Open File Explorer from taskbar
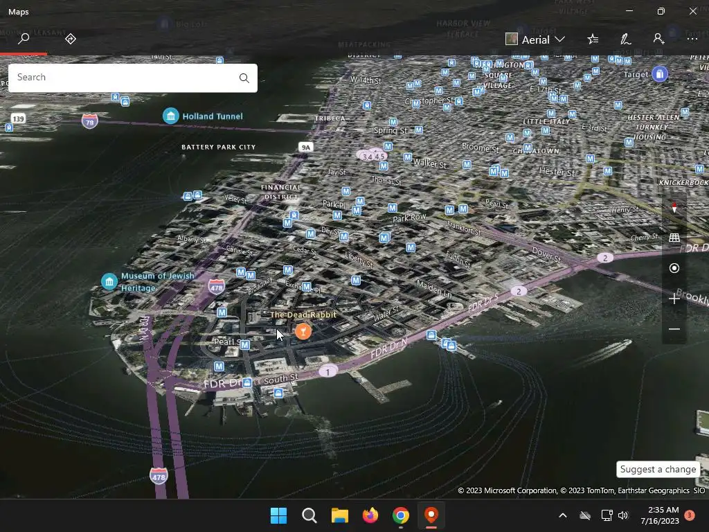Screen dimensions: 709x532 [339, 515]
